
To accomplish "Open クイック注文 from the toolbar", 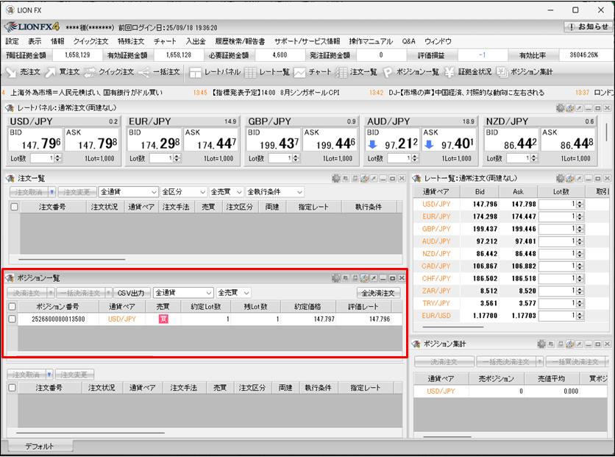I will click(107, 72).
